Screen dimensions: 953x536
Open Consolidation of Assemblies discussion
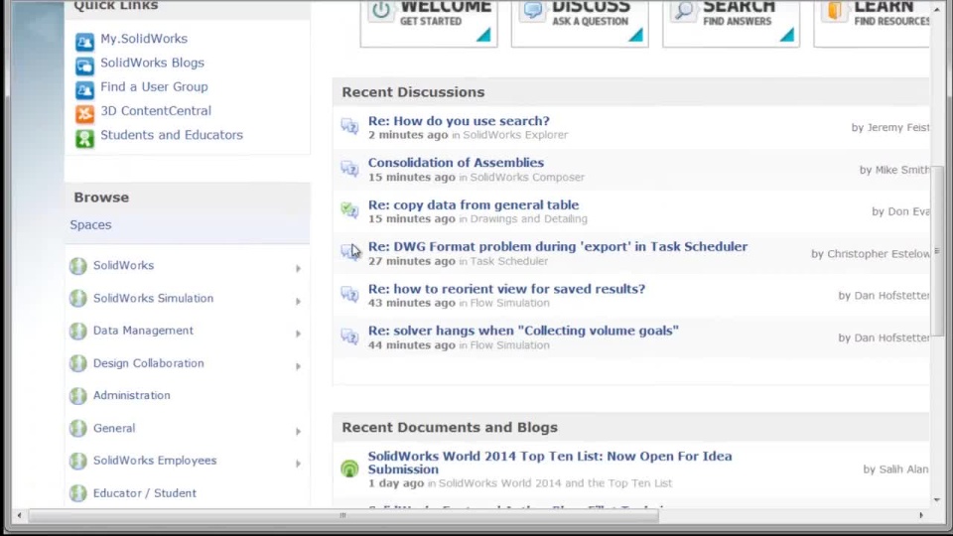coord(456,162)
